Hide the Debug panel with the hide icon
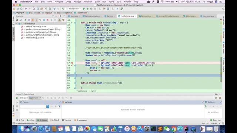The width and height of the screenshot is (237, 133). tap(220, 94)
